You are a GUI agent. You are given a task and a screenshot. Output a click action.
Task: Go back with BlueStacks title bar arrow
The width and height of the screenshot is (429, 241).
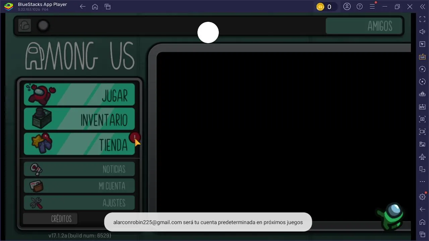82,7
